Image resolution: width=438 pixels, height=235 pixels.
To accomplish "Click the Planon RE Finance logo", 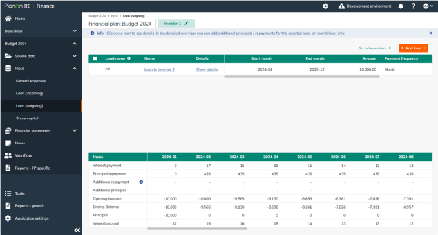I will (x=29, y=6).
